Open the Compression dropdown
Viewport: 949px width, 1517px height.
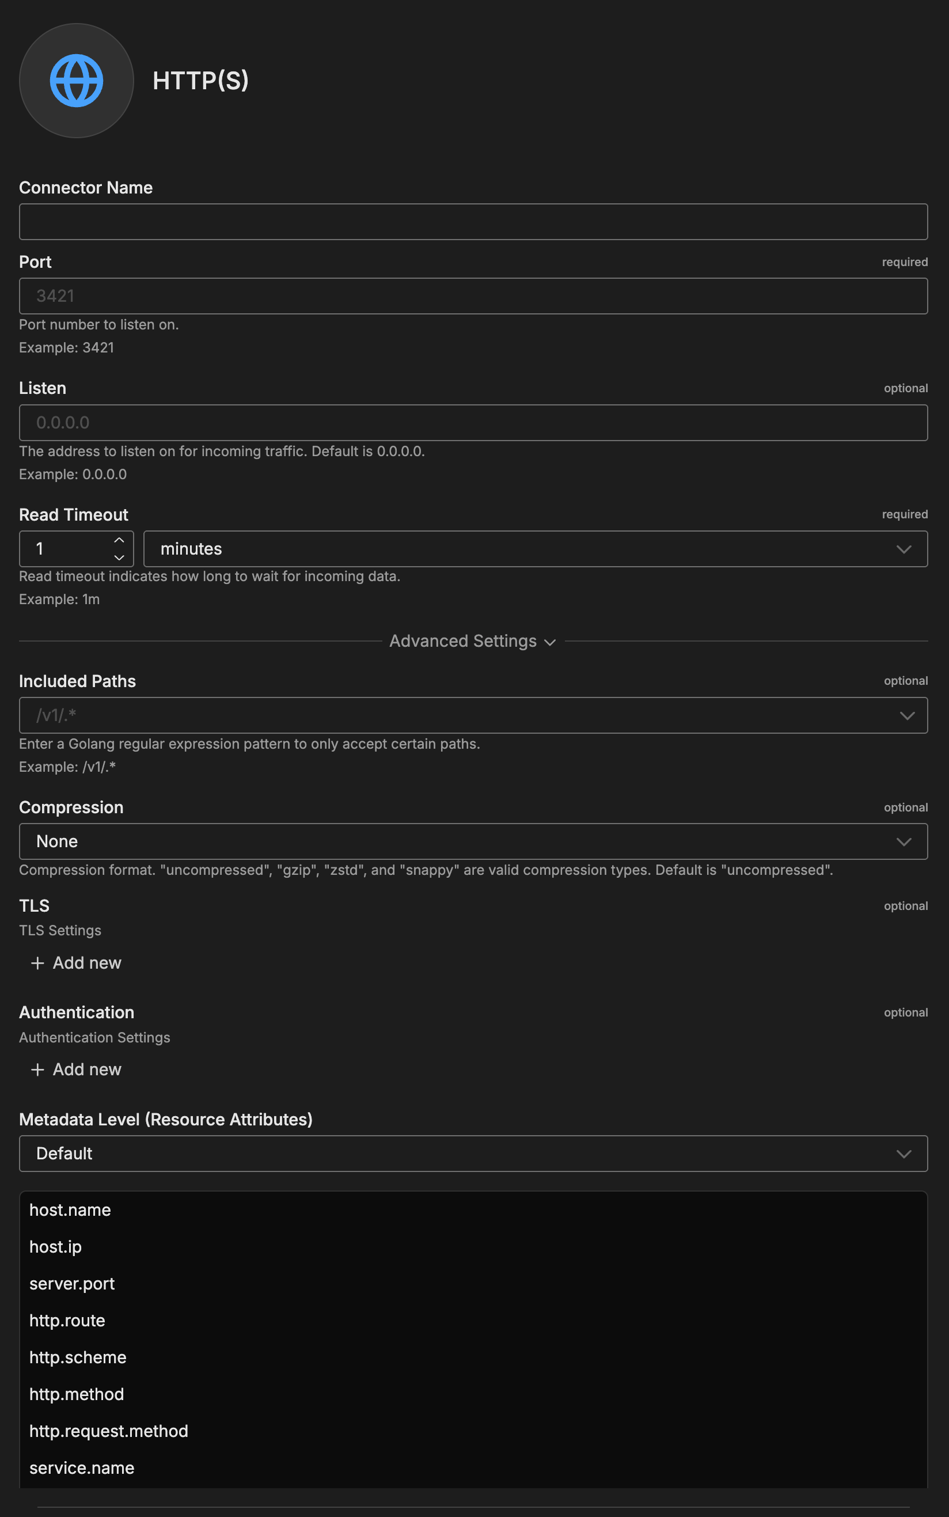[473, 841]
